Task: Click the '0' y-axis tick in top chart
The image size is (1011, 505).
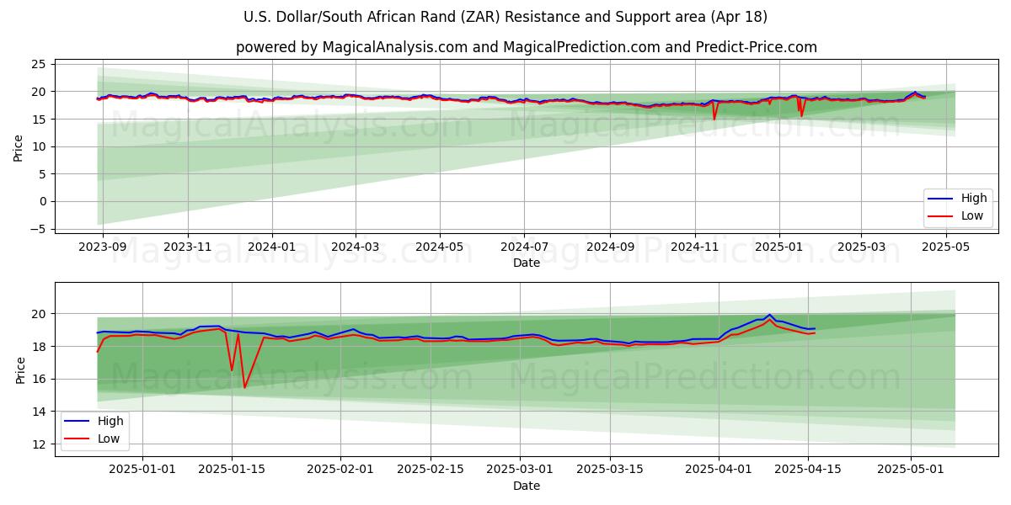Action: point(42,201)
